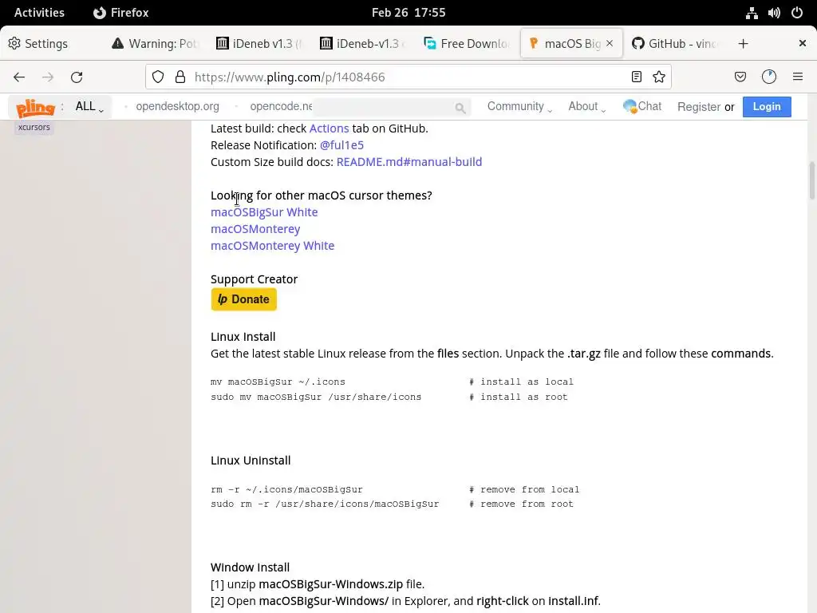Expand the Community dropdown menu
The image size is (817, 613).
(x=519, y=107)
